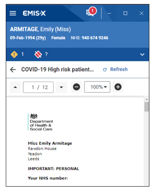Expand the patient banner with the chevron
The width and height of the screenshot is (156, 190).
point(142,55)
